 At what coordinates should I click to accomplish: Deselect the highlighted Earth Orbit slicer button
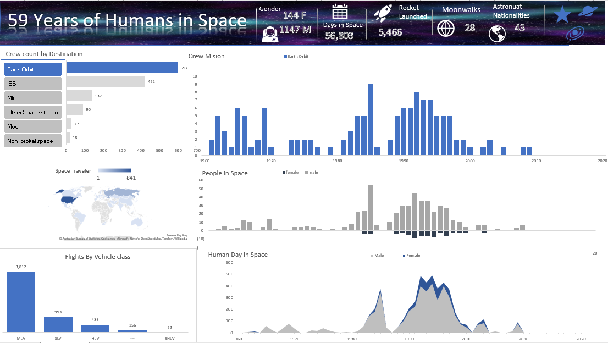(32, 69)
